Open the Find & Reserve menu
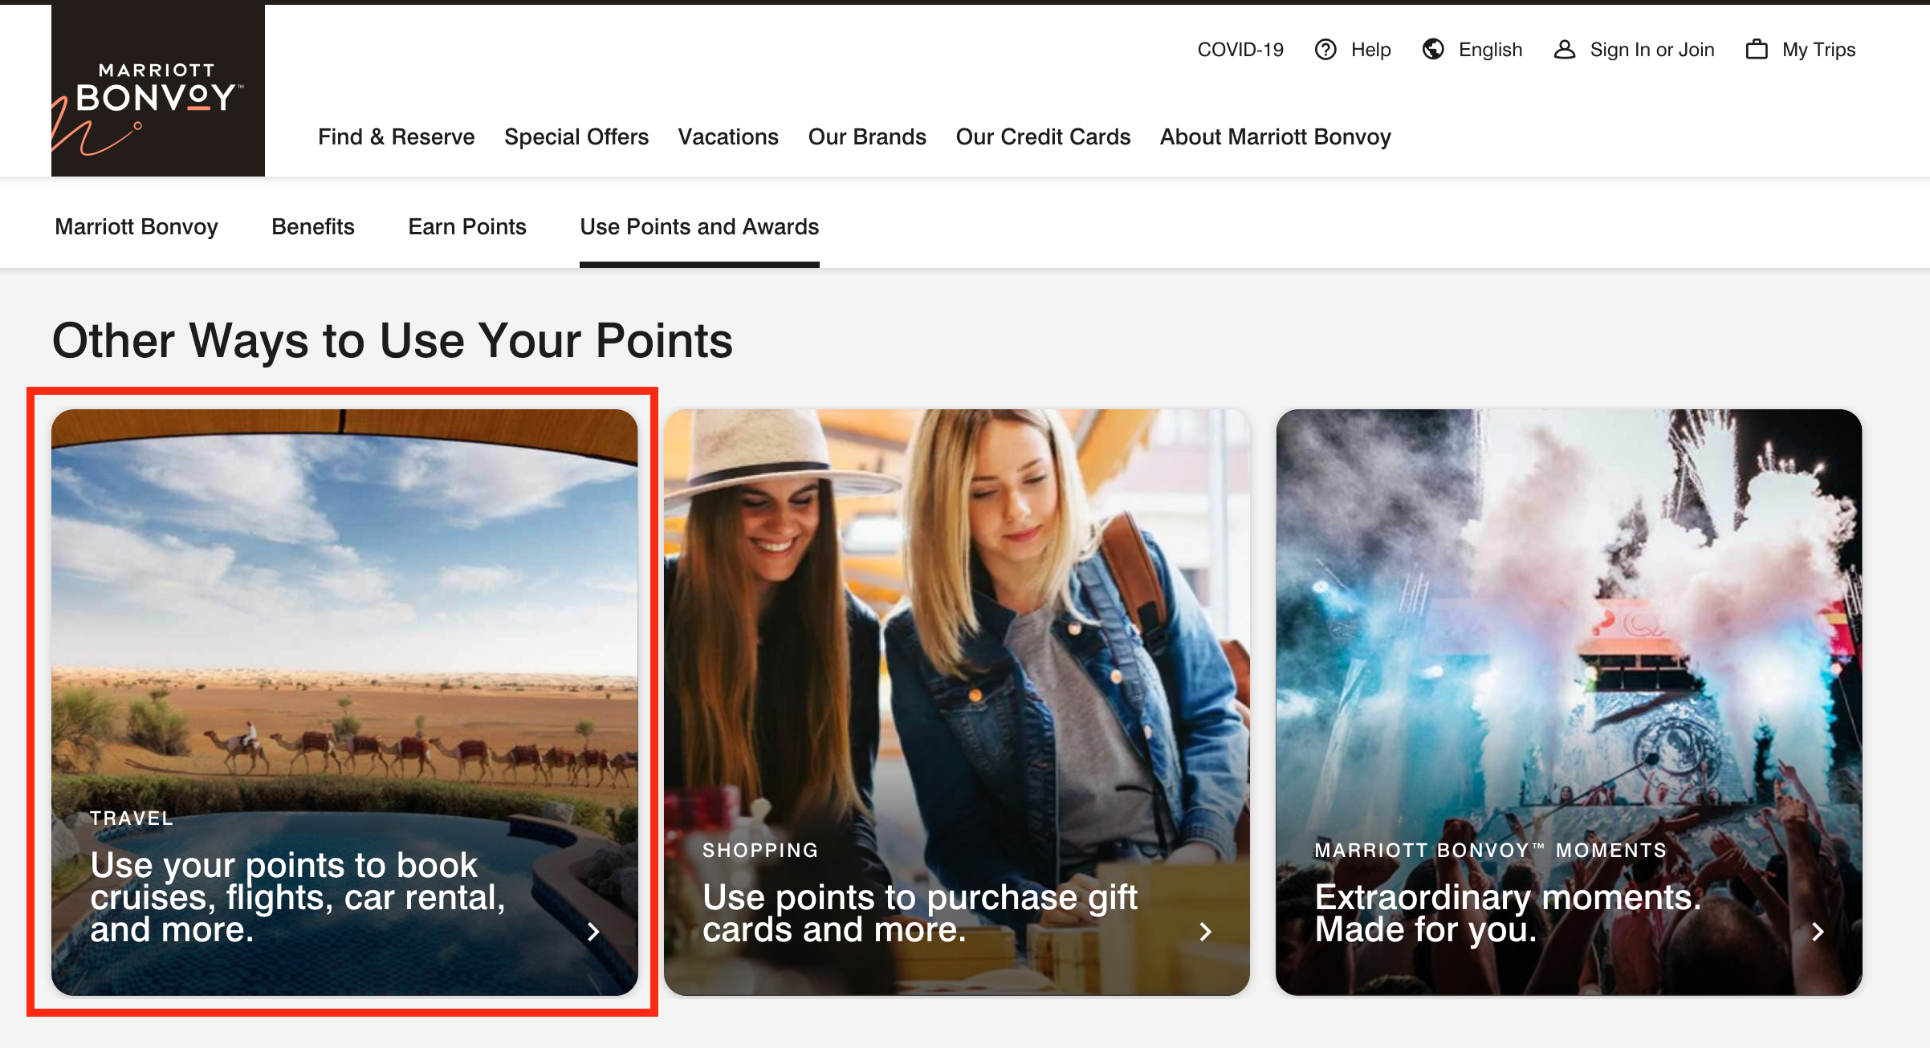The width and height of the screenshot is (1930, 1048). 397,137
